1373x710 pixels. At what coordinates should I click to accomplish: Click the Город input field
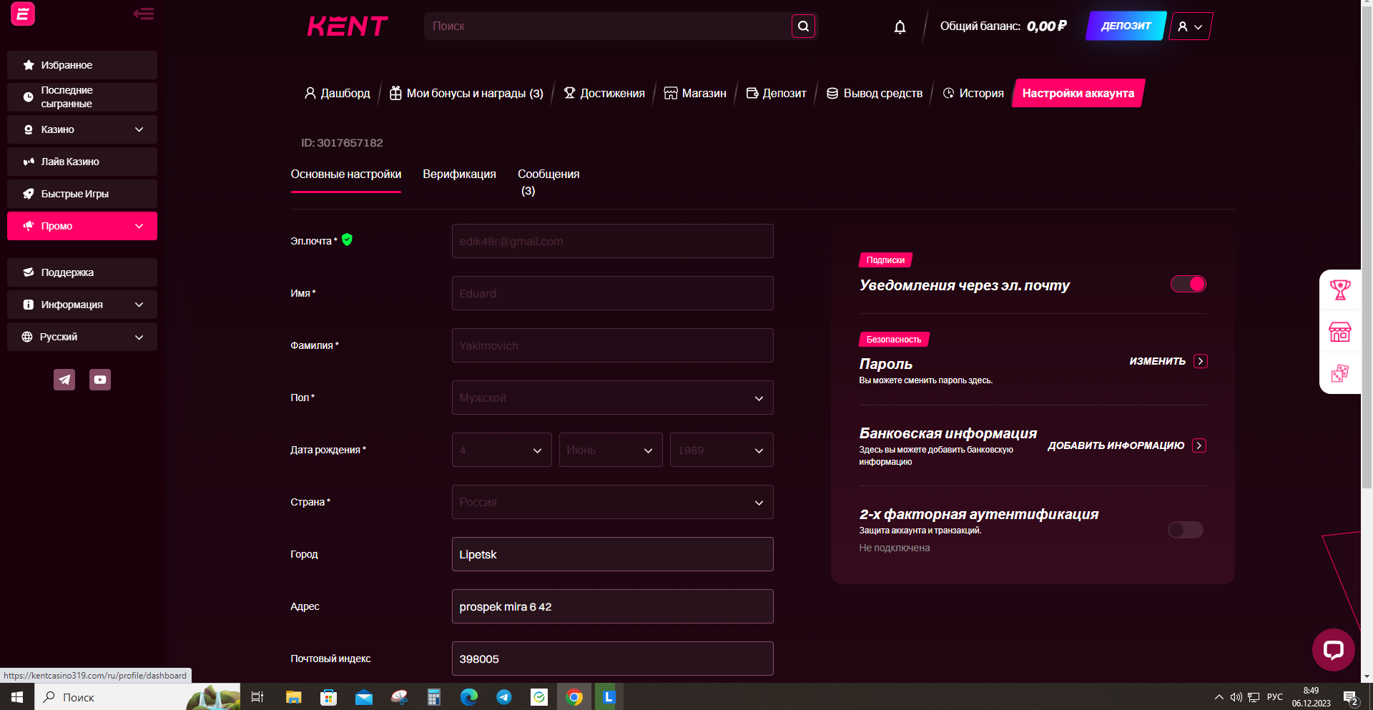pyautogui.click(x=612, y=555)
